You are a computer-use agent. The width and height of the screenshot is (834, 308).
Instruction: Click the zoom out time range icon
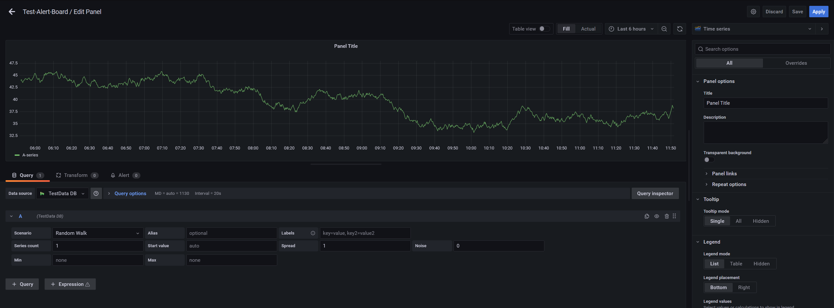tap(664, 29)
